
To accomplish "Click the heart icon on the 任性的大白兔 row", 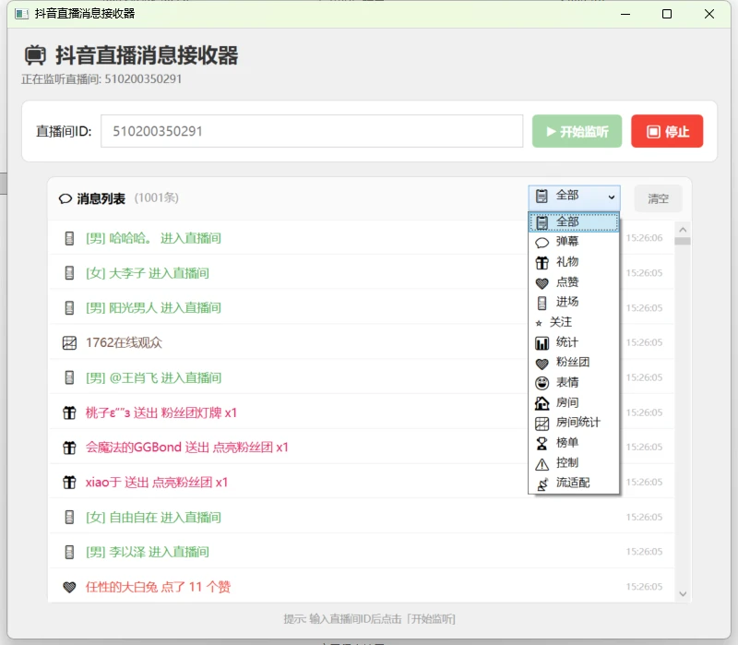I will click(x=69, y=587).
